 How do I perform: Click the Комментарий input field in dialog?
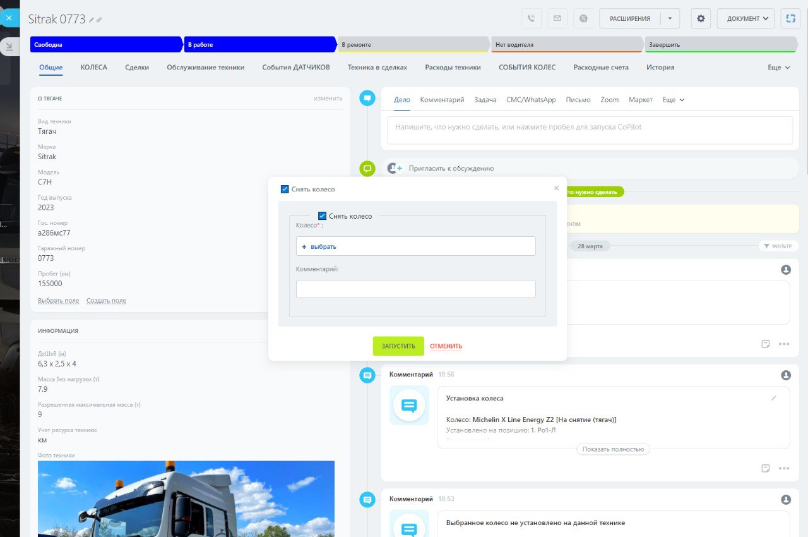415,289
